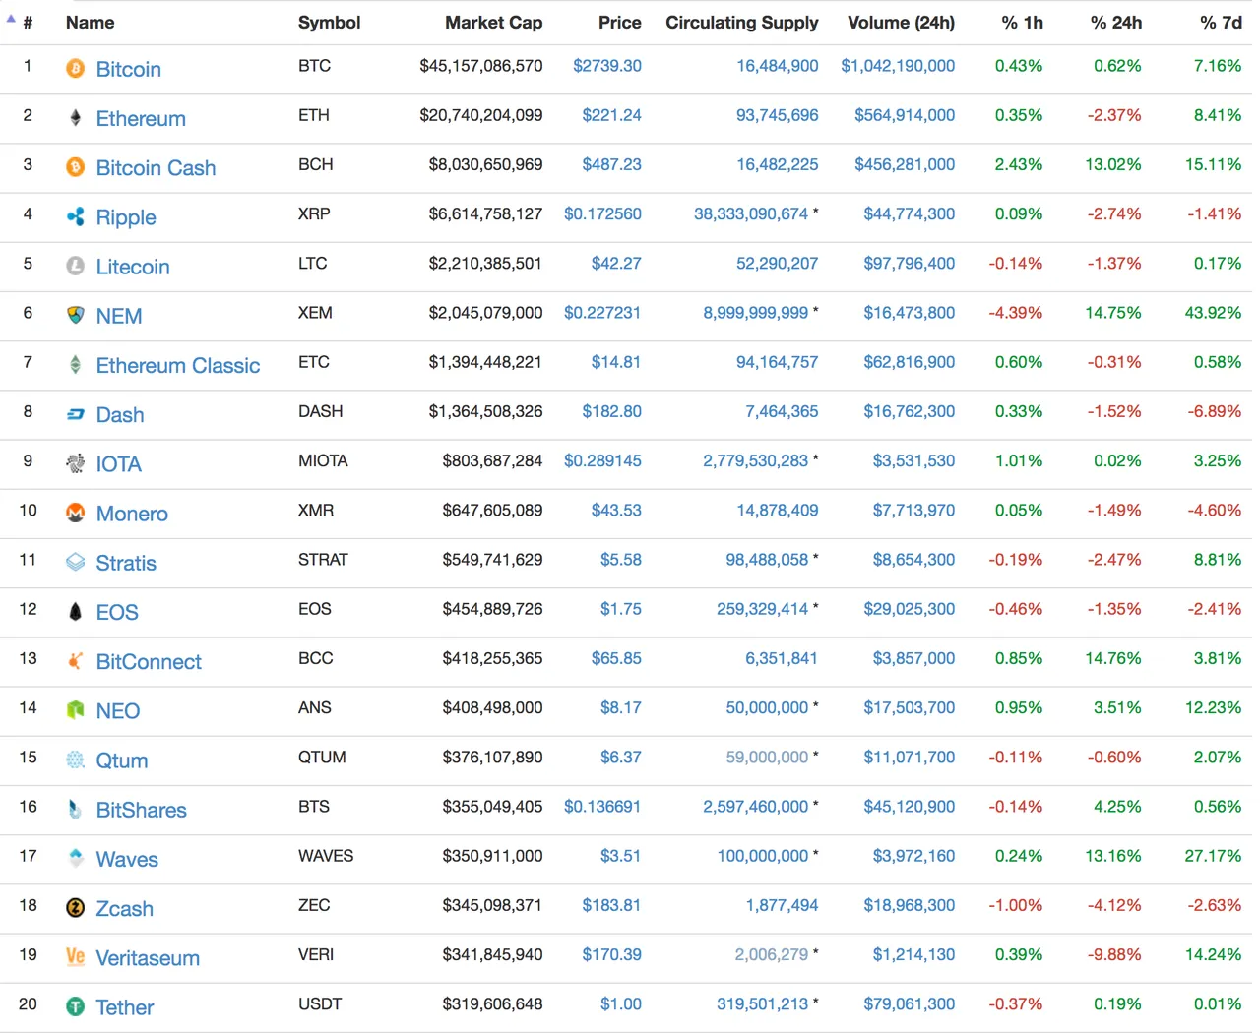The width and height of the screenshot is (1260, 1033).
Task: Click Bitcoin price $2739.30
Action: click(606, 66)
